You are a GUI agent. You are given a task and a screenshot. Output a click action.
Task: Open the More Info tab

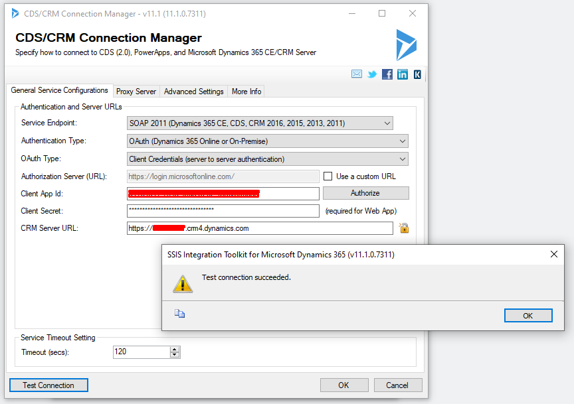246,92
